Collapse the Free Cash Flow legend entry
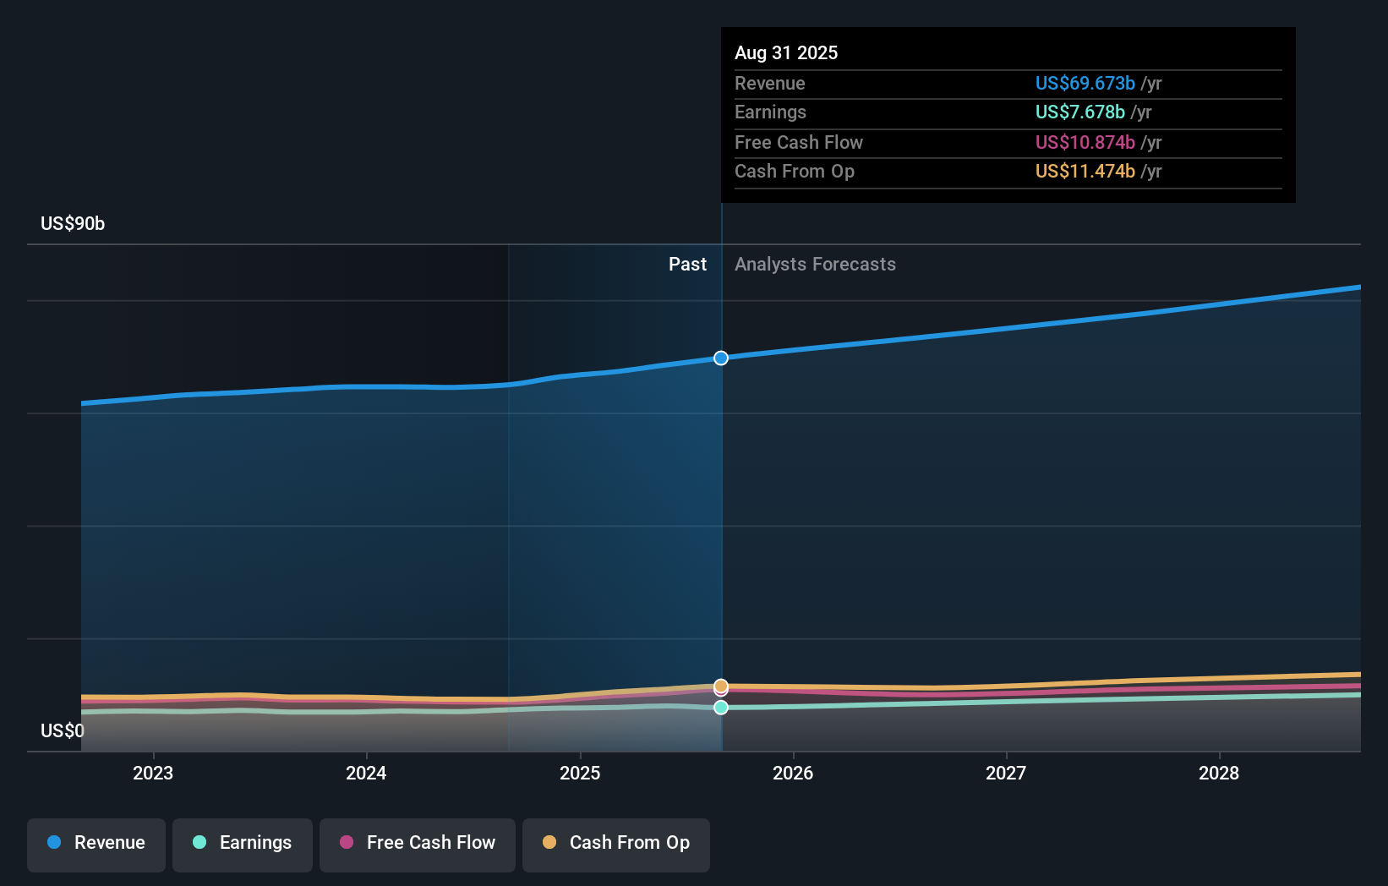1388x886 pixels. pos(417,845)
